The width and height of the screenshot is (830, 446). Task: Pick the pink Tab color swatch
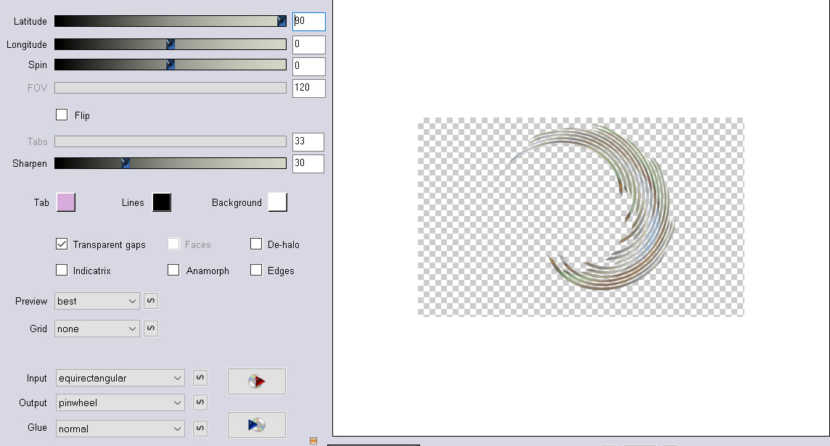click(x=66, y=202)
